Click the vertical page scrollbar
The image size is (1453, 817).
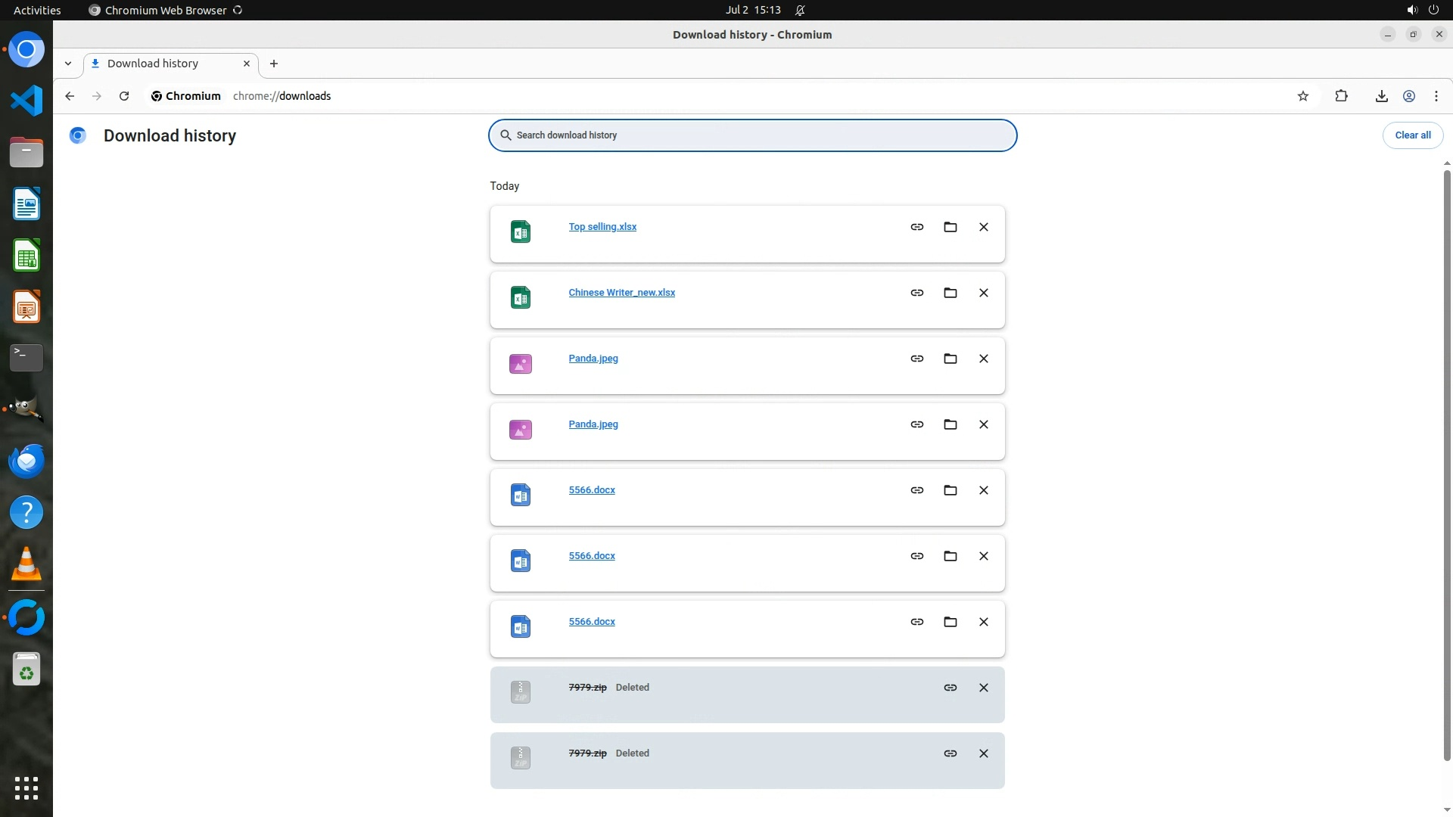click(1446, 465)
